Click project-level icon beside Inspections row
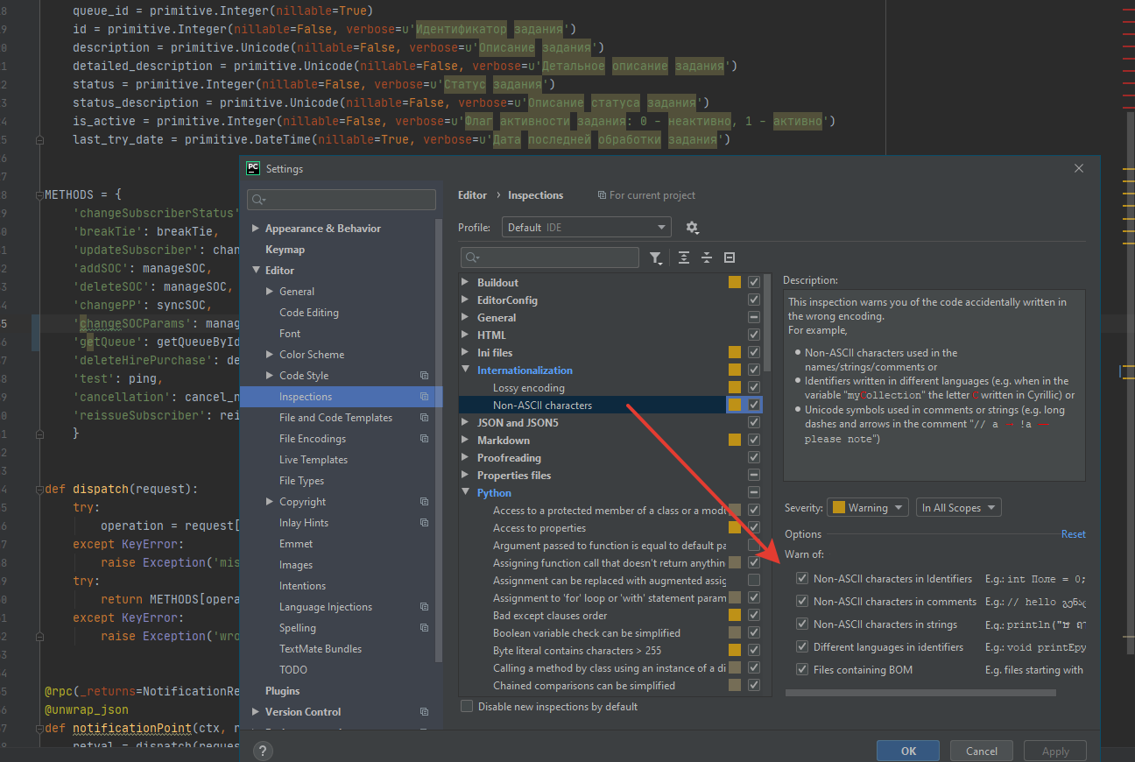This screenshot has width=1135, height=762. pyautogui.click(x=424, y=397)
